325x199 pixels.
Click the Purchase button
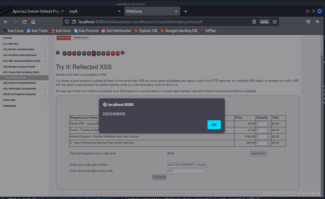coord(159,177)
